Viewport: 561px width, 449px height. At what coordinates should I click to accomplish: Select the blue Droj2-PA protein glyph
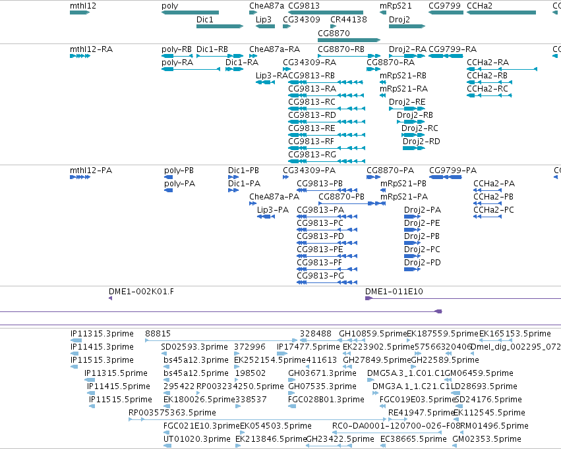click(412, 217)
